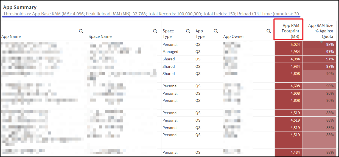This screenshot has width=339, height=157.
Task: Click App RAM Size % Against Quota header
Action: 321,31
